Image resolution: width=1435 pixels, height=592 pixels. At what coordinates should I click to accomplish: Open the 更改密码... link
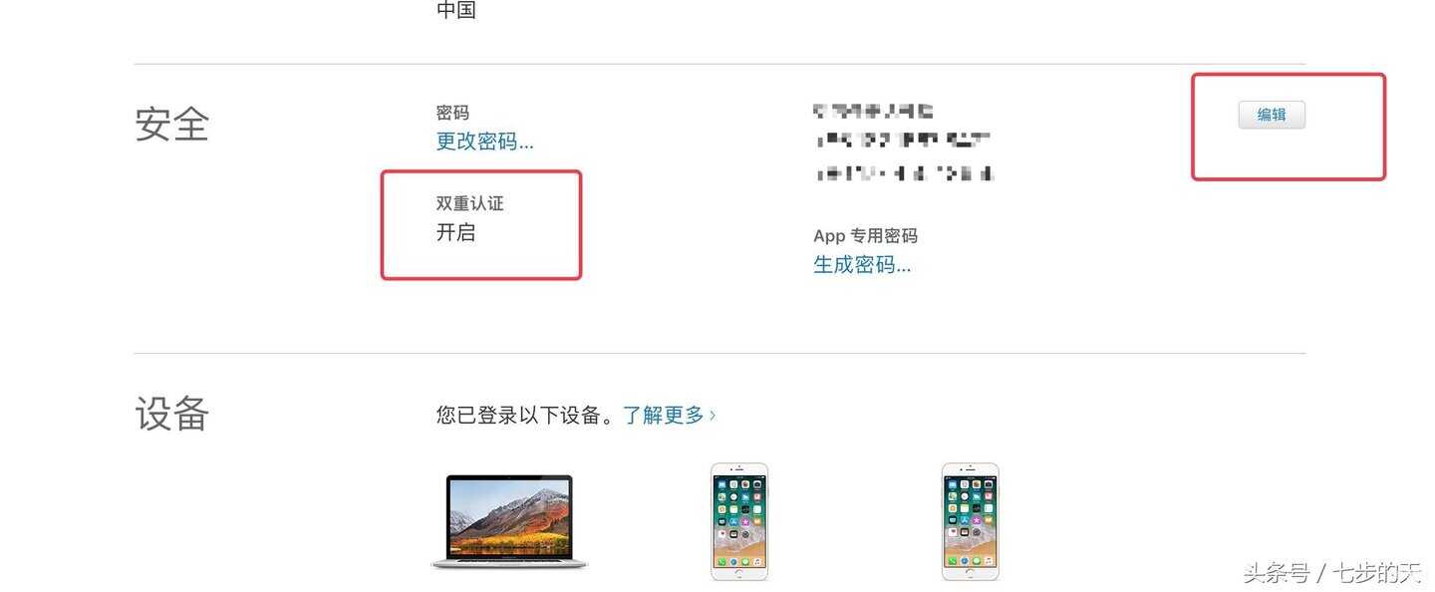point(484,142)
